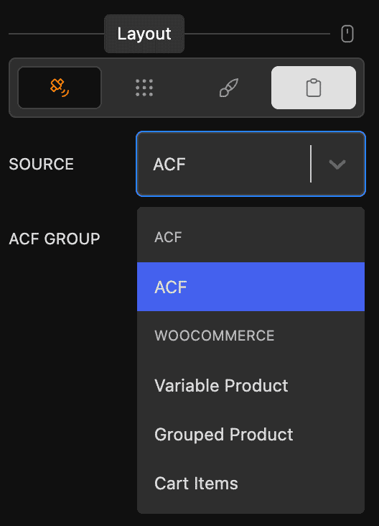Select the clipboard tab icon
This screenshot has height=526, width=379.
(313, 88)
